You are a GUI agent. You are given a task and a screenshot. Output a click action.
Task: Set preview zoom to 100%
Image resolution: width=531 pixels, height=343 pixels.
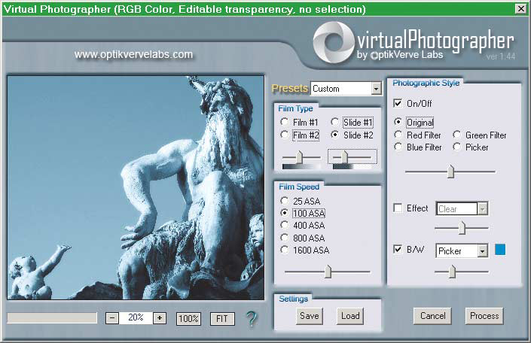[x=188, y=319]
